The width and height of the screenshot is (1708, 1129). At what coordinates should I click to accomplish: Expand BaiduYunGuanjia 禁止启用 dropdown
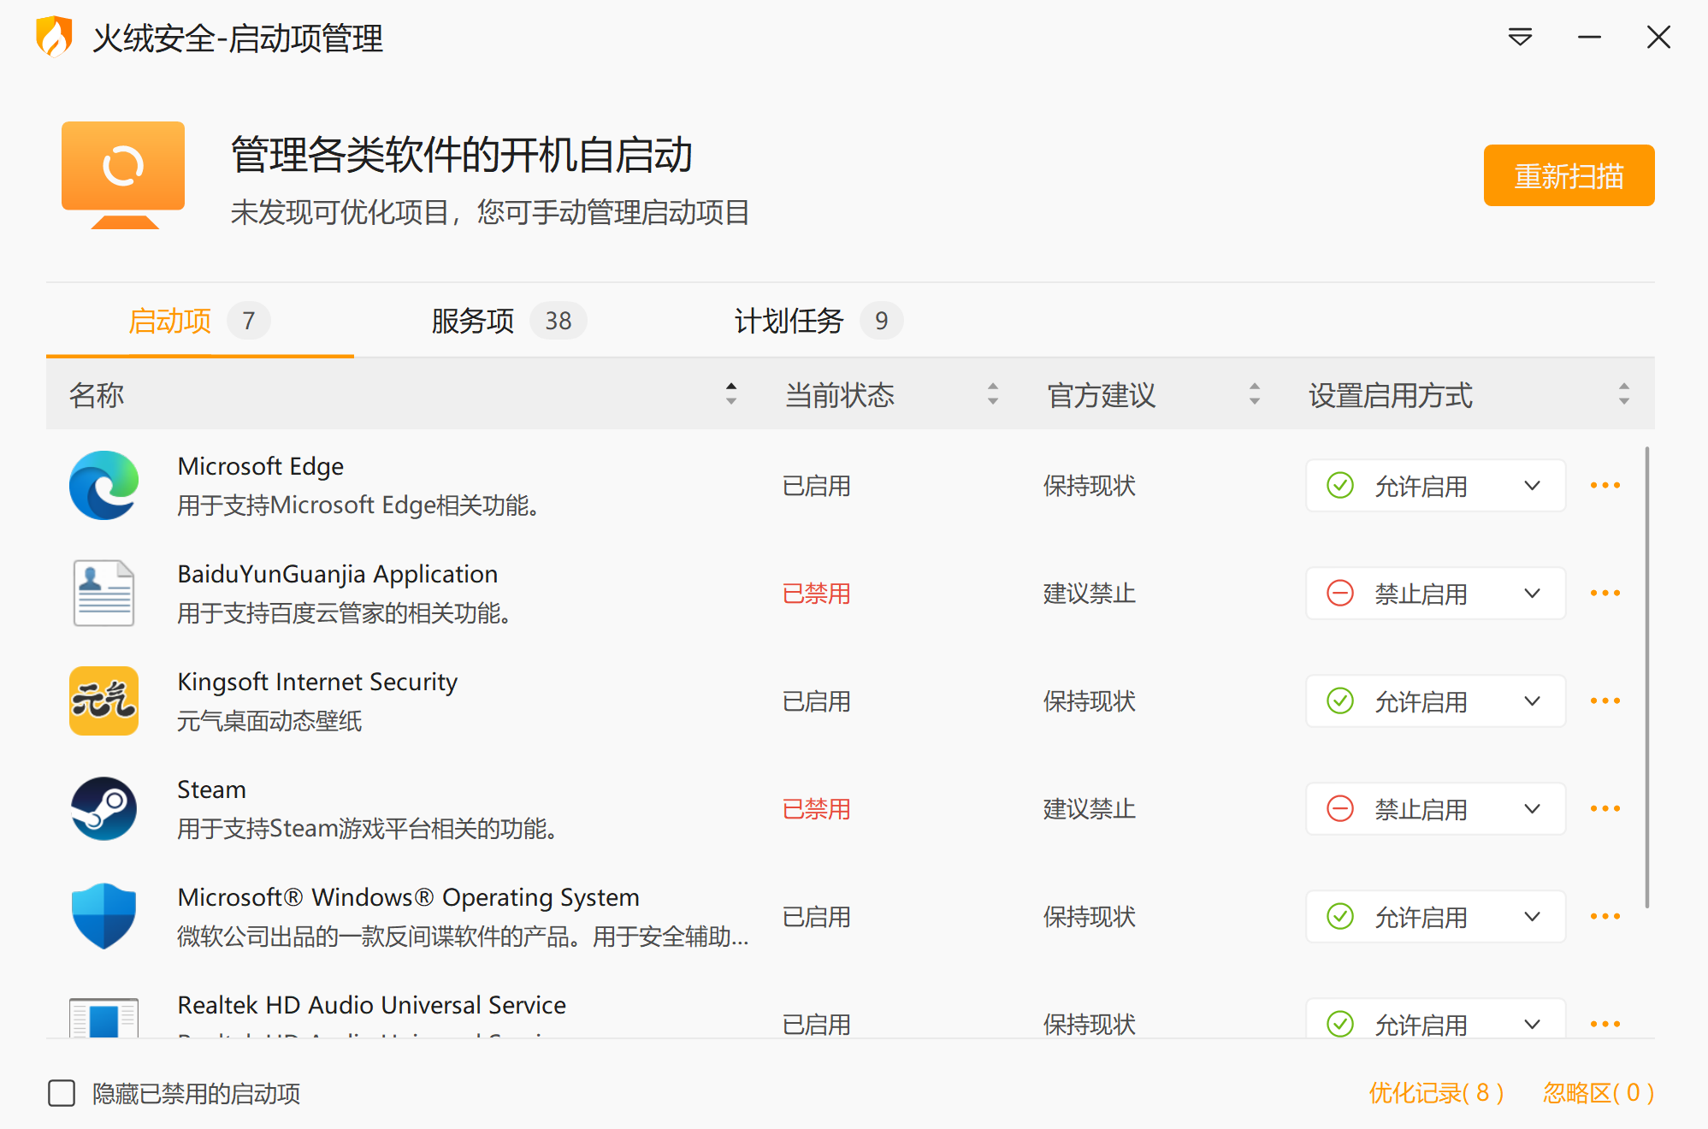(1435, 593)
